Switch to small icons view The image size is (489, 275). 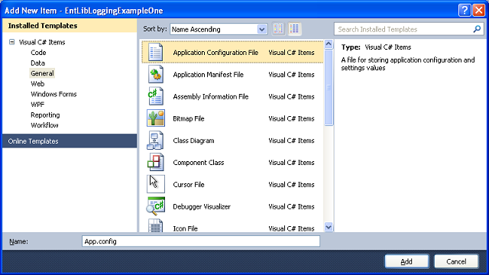pyautogui.click(x=278, y=29)
